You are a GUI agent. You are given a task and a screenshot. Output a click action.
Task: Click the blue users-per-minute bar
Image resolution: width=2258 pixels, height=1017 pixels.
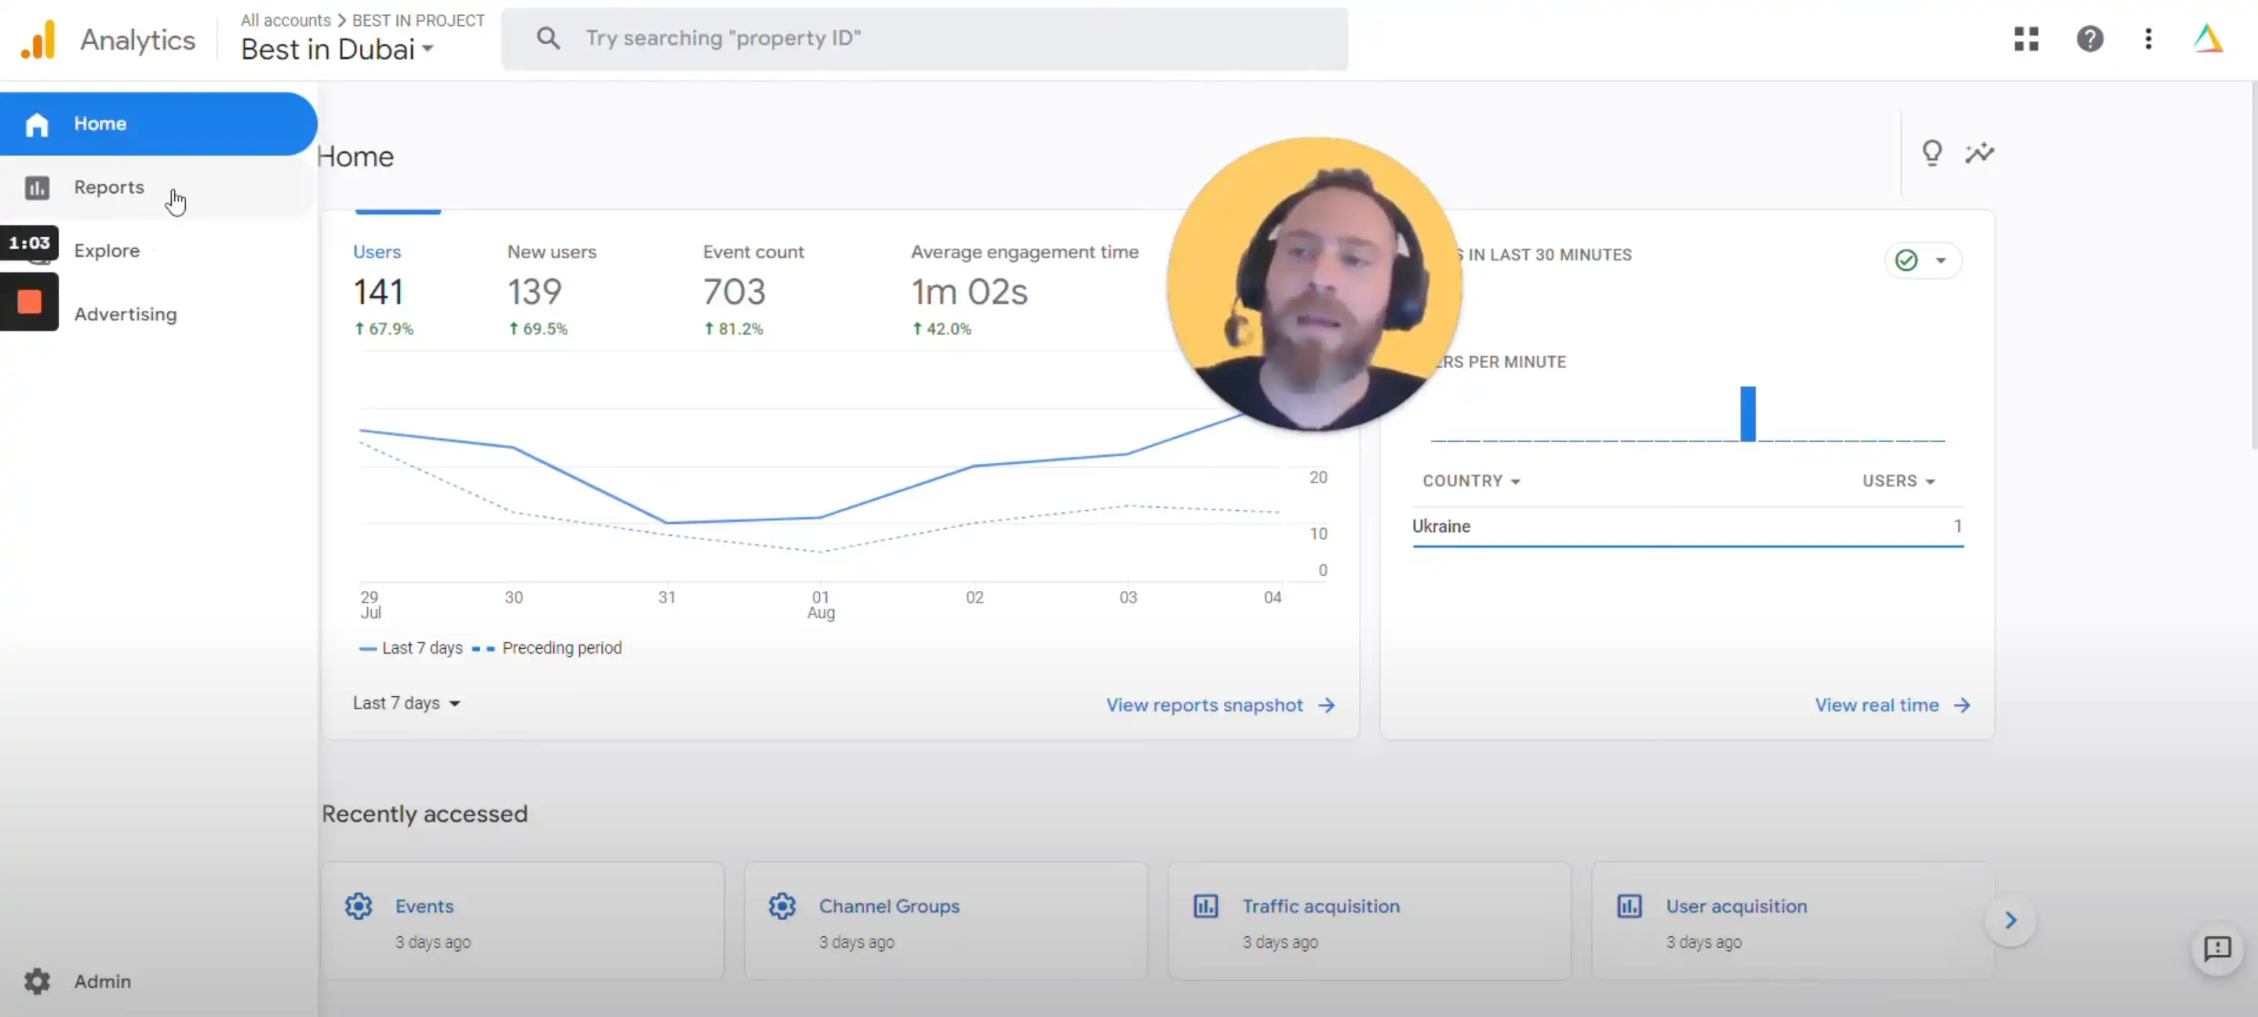1748,413
